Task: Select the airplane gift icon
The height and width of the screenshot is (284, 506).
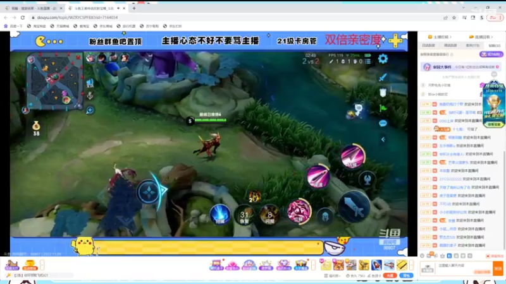Action: click(389, 265)
